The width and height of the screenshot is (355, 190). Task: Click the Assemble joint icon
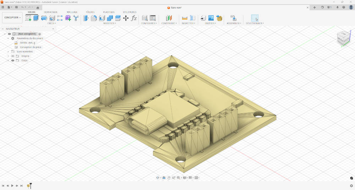(x=234, y=18)
